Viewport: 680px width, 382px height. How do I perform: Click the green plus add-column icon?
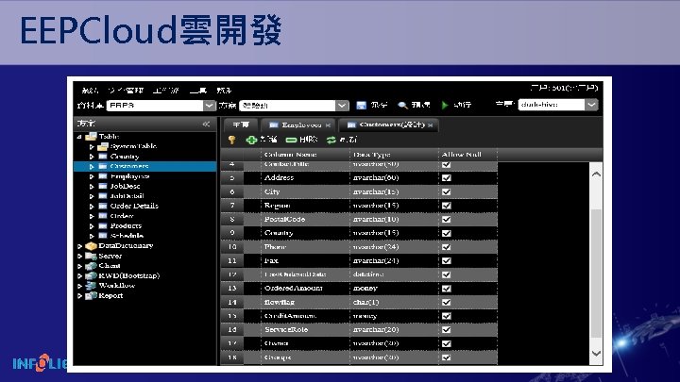tap(251, 140)
